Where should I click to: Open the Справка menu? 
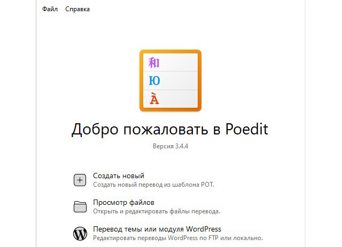click(77, 9)
